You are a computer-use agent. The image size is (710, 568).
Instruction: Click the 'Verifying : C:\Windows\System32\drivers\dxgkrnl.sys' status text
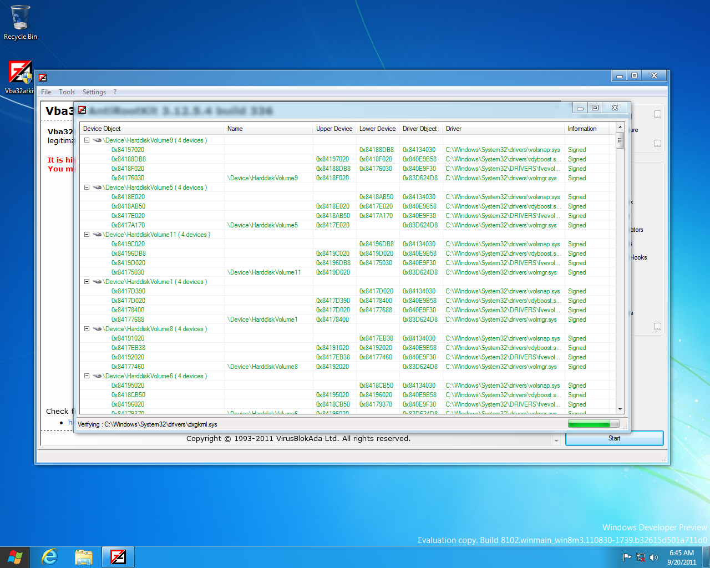coord(148,424)
